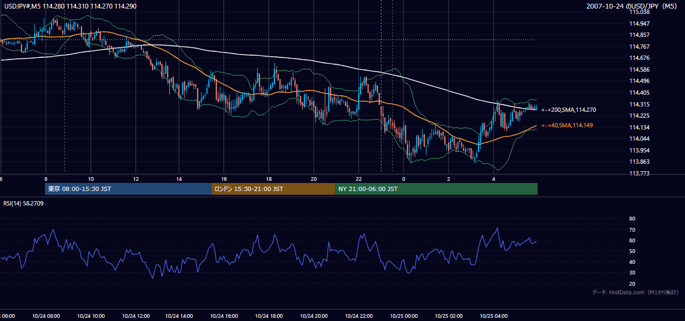Click RSI scale level 30
Screen dimensions: 685x321
pos(632,273)
